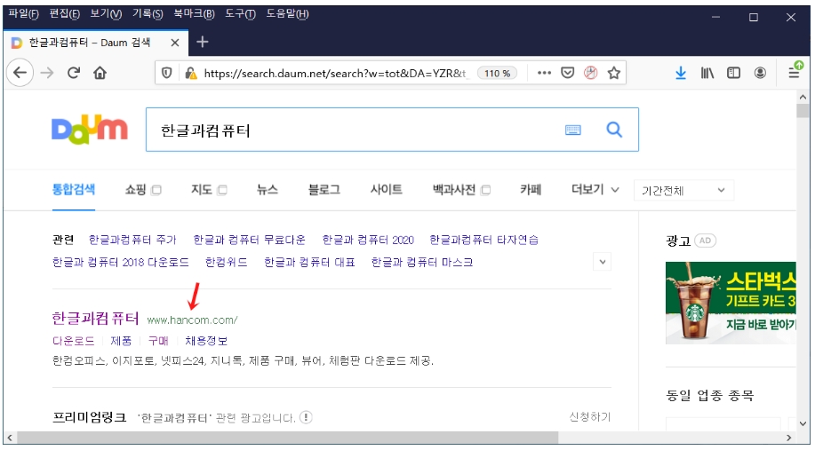Click 신청하기 beside 프리미엄링크
815x450 pixels.
pos(590,417)
